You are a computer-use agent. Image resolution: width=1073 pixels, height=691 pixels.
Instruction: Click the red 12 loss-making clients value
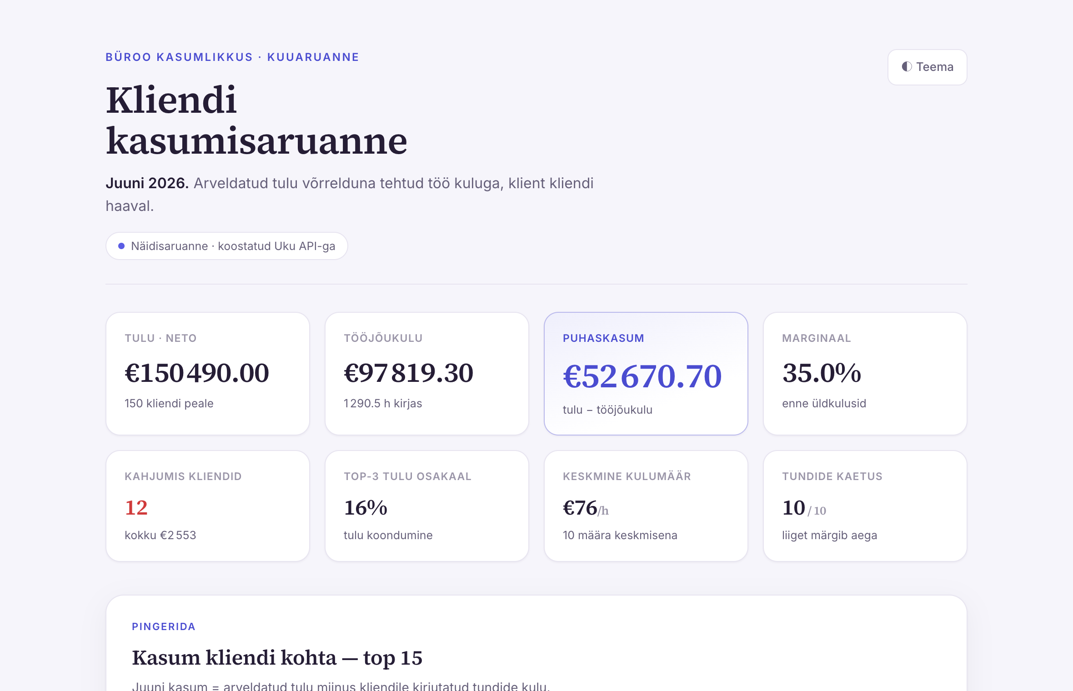point(136,508)
